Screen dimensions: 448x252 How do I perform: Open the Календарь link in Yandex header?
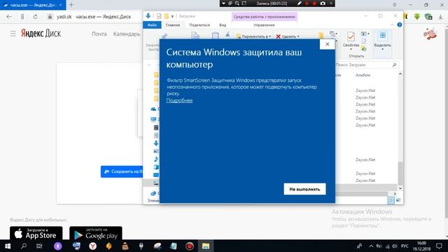pyautogui.click(x=127, y=34)
